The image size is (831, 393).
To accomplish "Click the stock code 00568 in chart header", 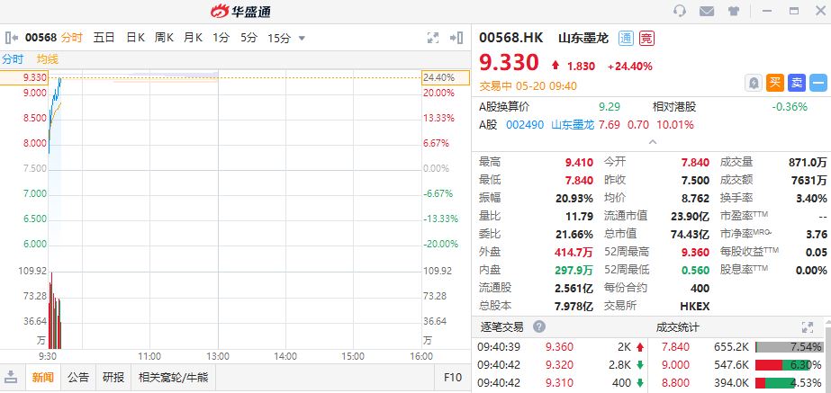I will 41,38.
